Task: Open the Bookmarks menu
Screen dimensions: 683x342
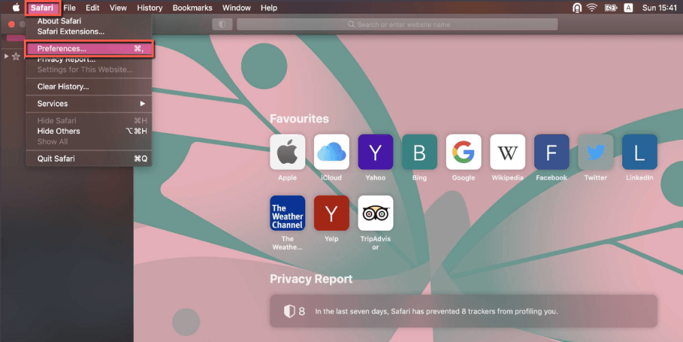Action: coord(193,8)
